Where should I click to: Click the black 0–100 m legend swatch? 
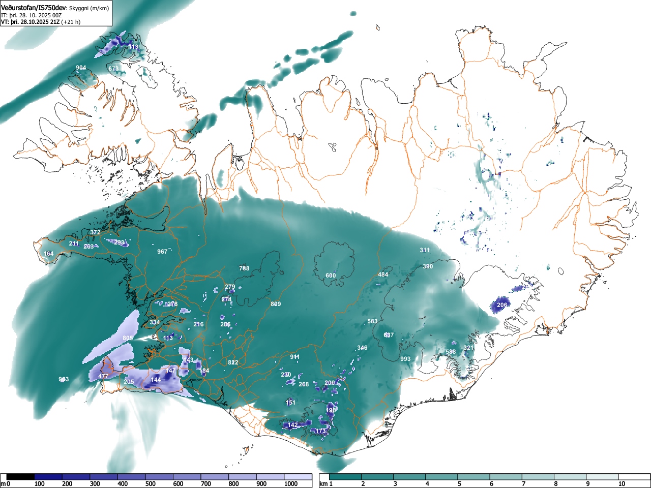(21, 477)
